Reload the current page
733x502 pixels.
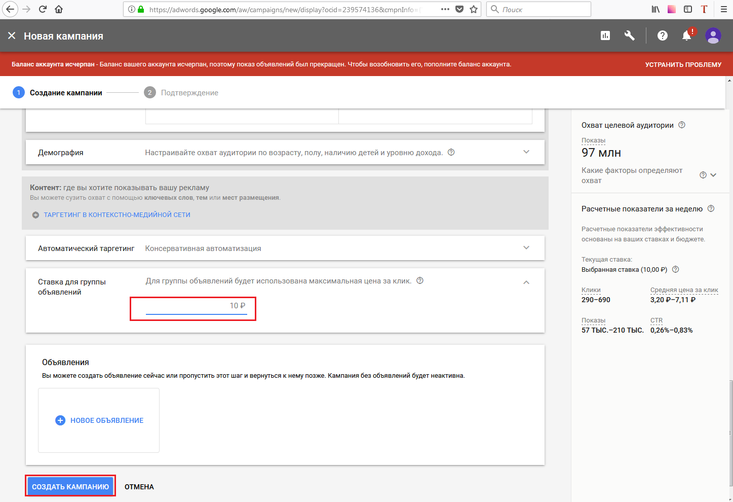pos(43,9)
